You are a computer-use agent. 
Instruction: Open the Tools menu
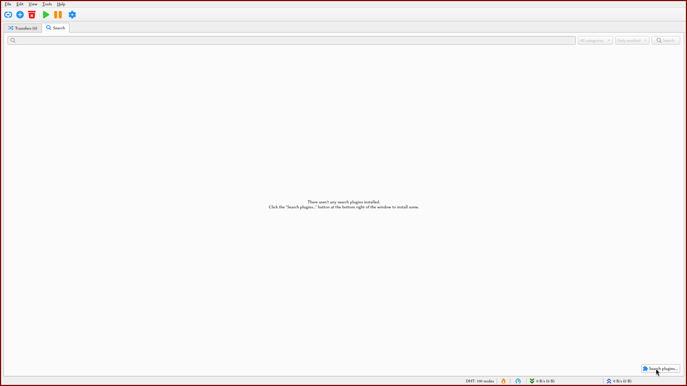pos(47,4)
